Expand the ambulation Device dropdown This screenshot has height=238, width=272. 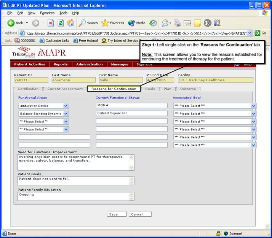coord(66,106)
